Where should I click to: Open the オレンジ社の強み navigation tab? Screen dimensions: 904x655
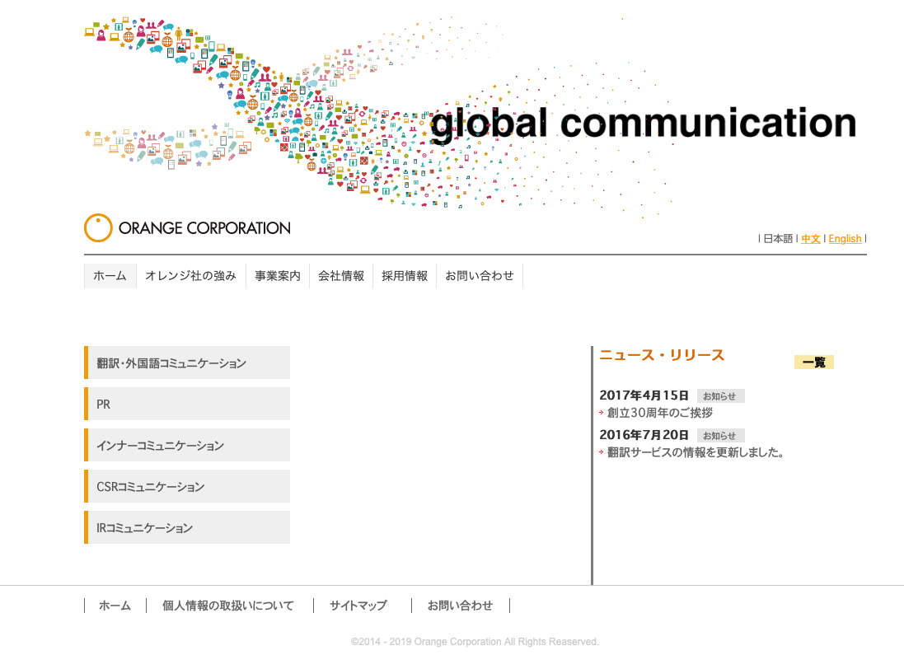click(191, 276)
